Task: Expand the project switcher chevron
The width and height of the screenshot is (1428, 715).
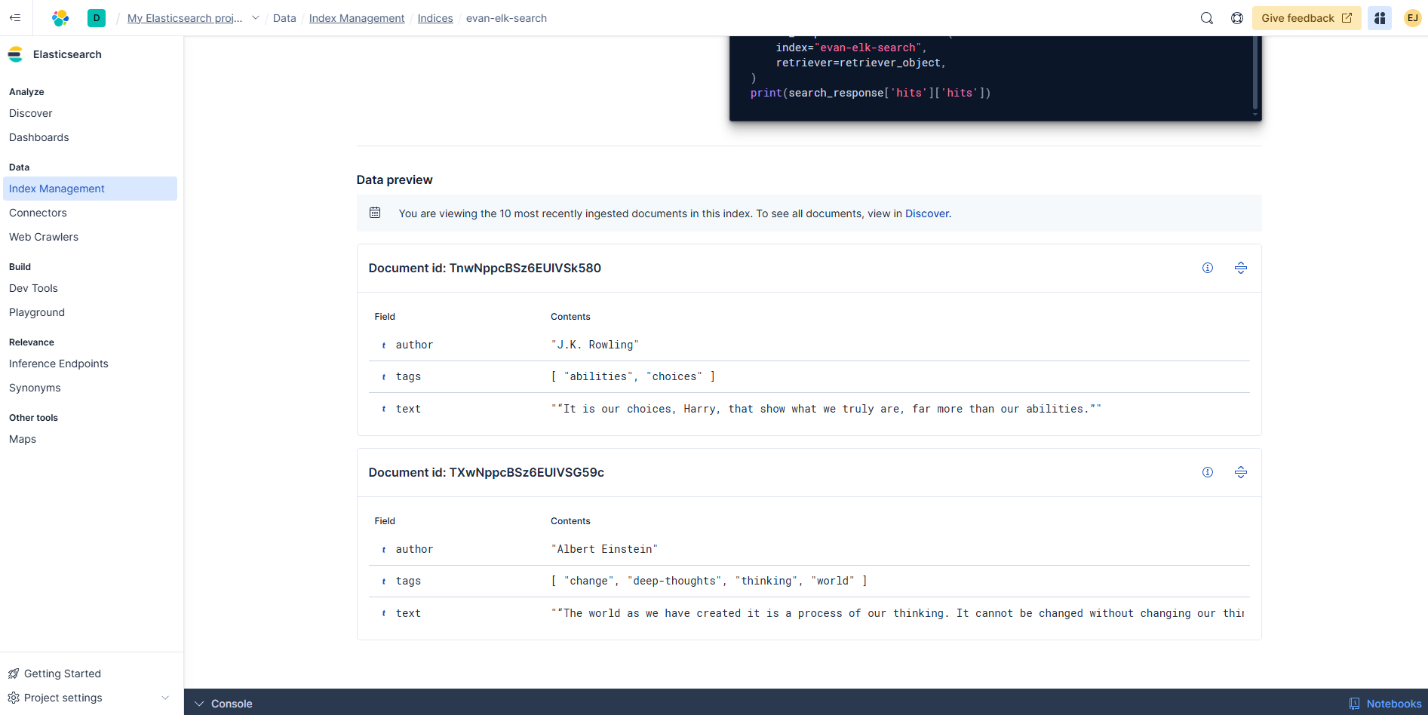Action: 256,18
